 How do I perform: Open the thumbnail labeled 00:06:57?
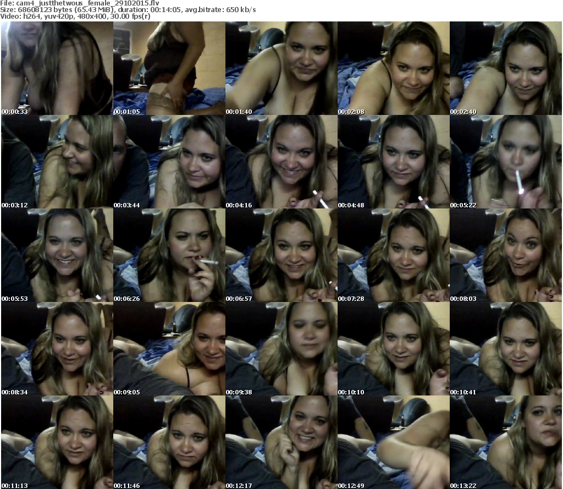click(281, 255)
